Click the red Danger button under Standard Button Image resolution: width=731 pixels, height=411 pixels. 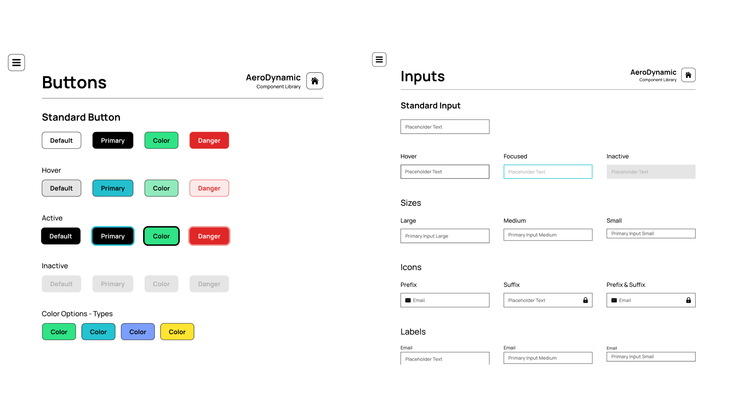coord(209,140)
